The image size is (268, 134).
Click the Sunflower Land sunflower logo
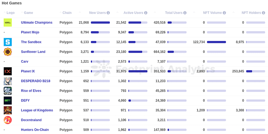[x=8, y=52]
